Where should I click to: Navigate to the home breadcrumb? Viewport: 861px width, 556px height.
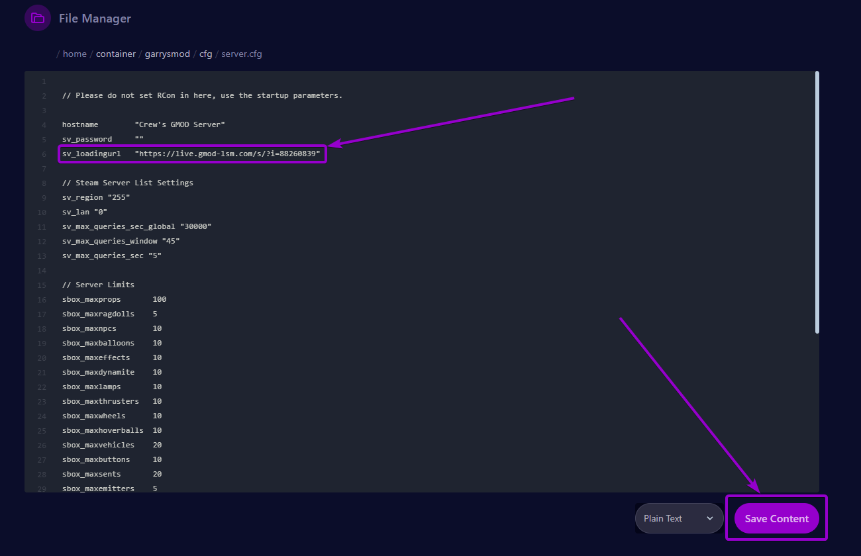coord(74,54)
